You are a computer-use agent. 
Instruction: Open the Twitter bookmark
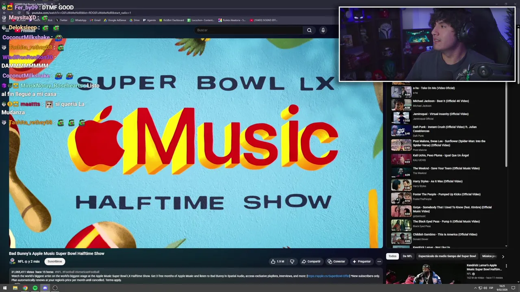click(x=61, y=20)
